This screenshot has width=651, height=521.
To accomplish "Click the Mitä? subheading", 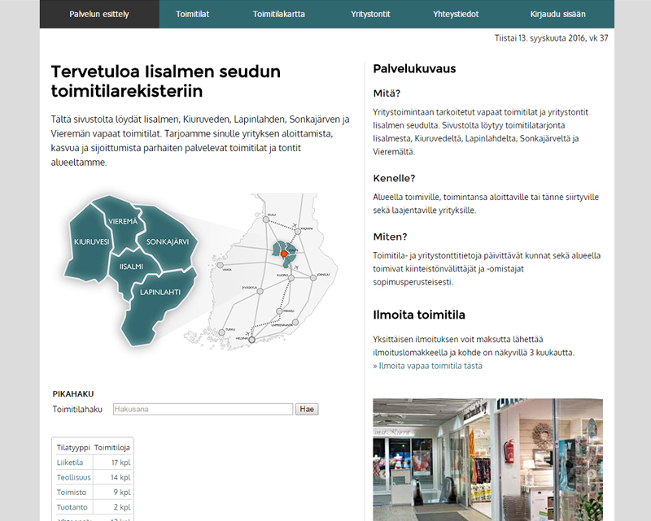I will point(387,93).
